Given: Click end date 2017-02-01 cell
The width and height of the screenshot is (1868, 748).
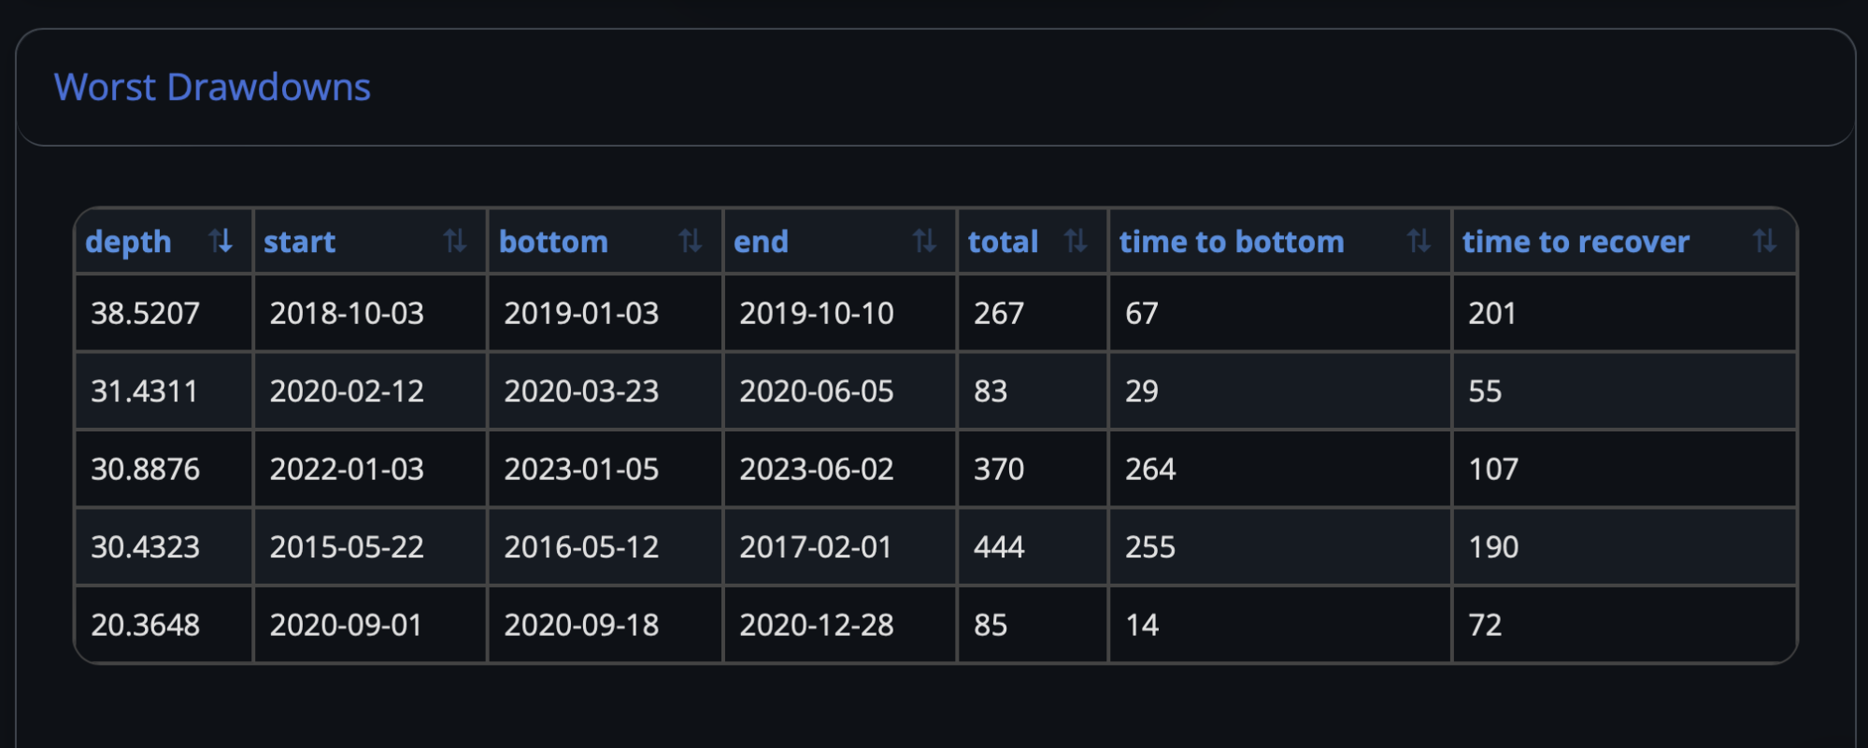Looking at the screenshot, I should pyautogui.click(x=840, y=546).
